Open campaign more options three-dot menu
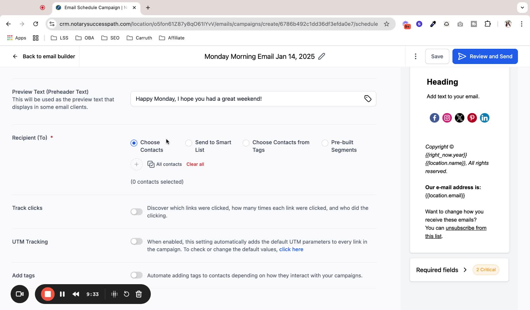 pos(415,56)
